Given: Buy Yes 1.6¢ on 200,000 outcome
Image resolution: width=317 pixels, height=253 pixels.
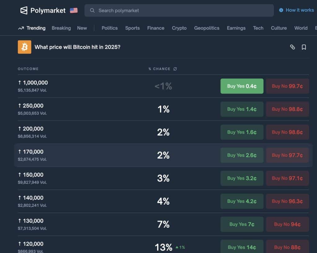Looking at the screenshot, I should [x=242, y=132].
